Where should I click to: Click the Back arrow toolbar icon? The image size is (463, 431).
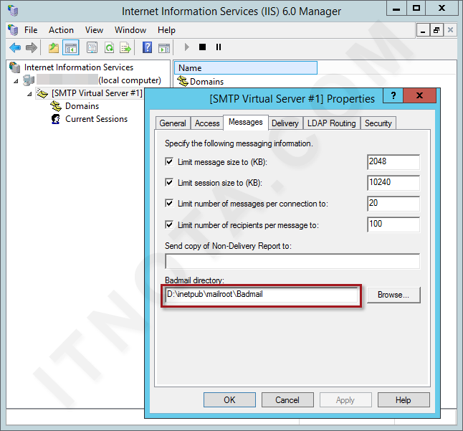pyautogui.click(x=15, y=47)
